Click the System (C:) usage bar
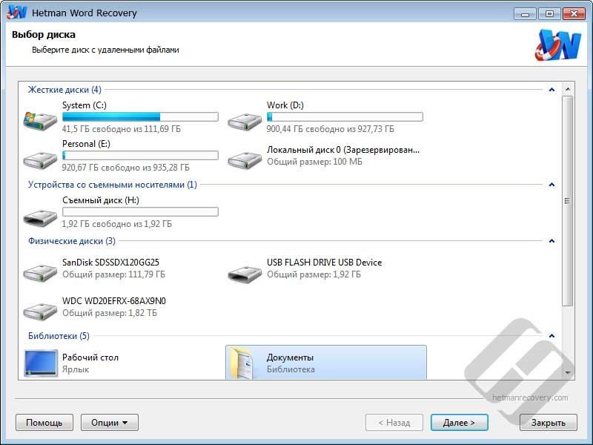 [x=140, y=116]
